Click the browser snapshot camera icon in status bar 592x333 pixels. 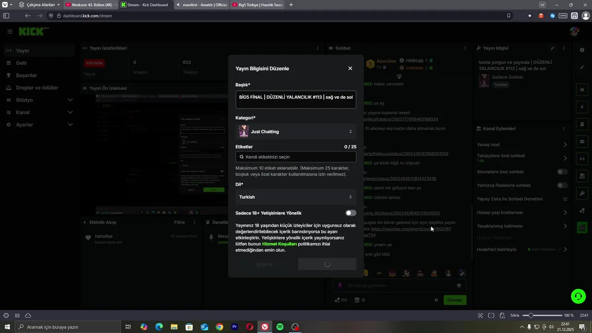click(x=480, y=315)
